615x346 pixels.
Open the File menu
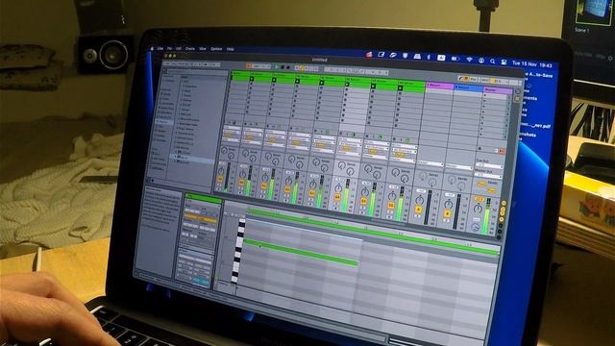pos(169,48)
